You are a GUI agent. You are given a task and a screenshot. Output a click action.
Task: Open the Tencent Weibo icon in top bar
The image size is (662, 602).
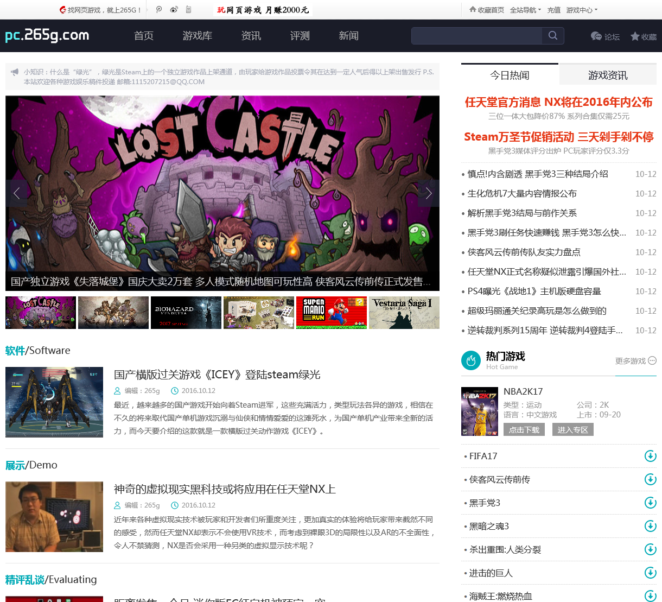pyautogui.click(x=159, y=9)
